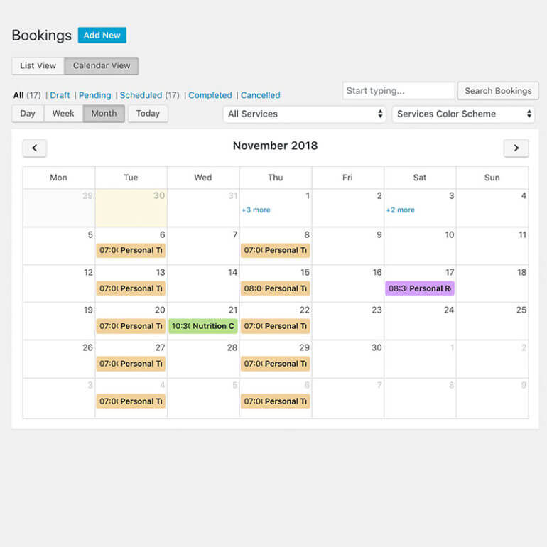Switch calendar to Week view
Viewport: 547px width, 547px height.
click(63, 114)
